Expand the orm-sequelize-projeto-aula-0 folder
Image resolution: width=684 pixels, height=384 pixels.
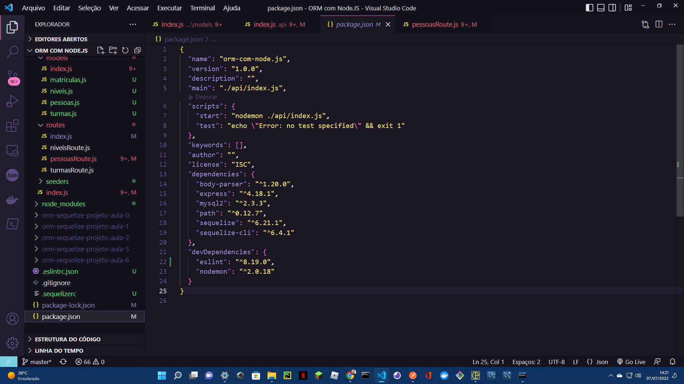pyautogui.click(x=85, y=215)
